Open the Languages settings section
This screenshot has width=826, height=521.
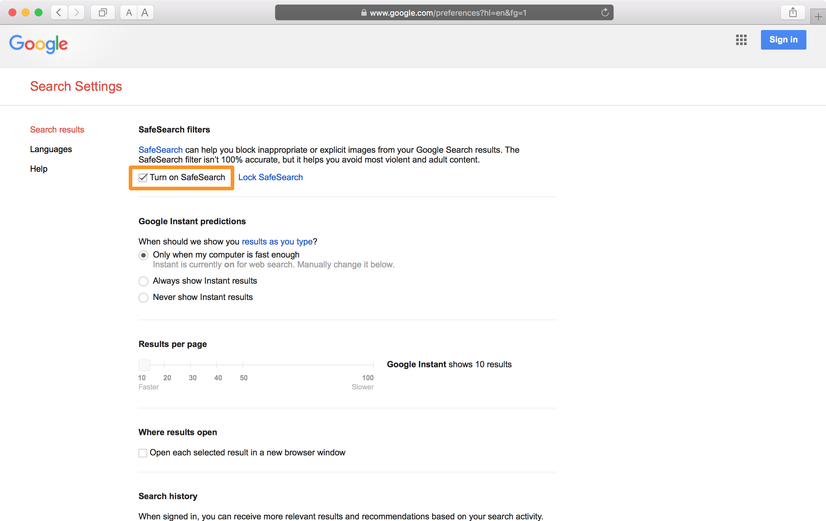[x=51, y=149]
